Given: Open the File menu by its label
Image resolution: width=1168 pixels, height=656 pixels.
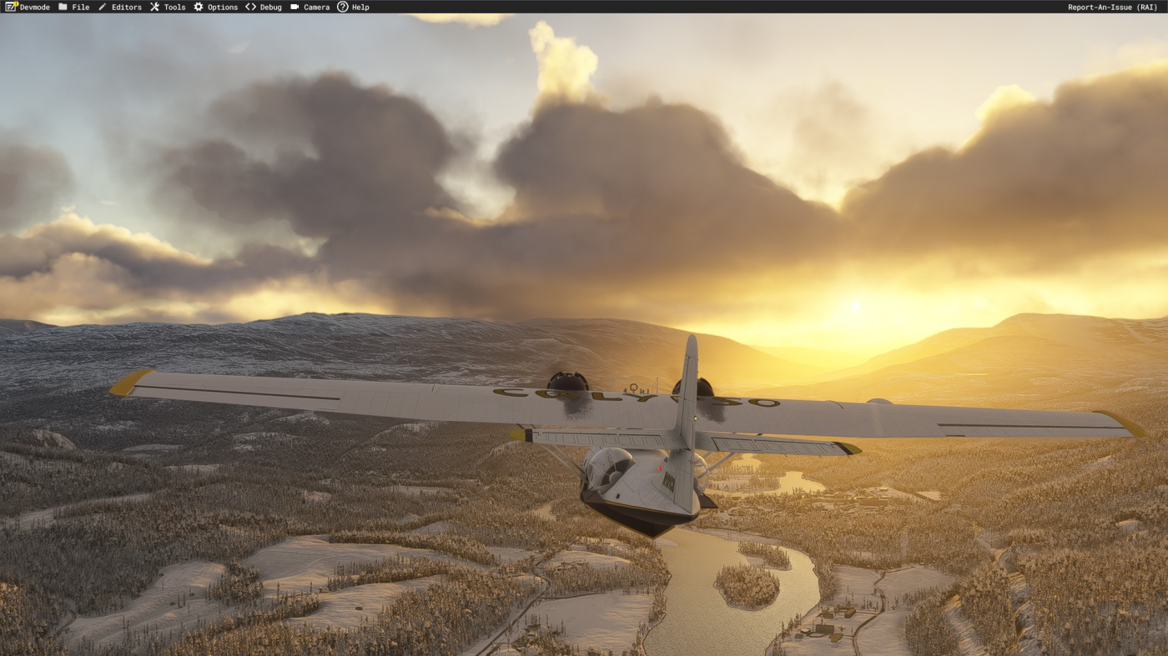Looking at the screenshot, I should point(81,8).
